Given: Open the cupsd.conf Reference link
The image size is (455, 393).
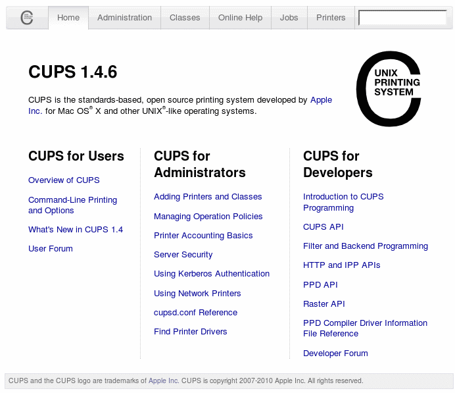Looking at the screenshot, I should [x=195, y=313].
